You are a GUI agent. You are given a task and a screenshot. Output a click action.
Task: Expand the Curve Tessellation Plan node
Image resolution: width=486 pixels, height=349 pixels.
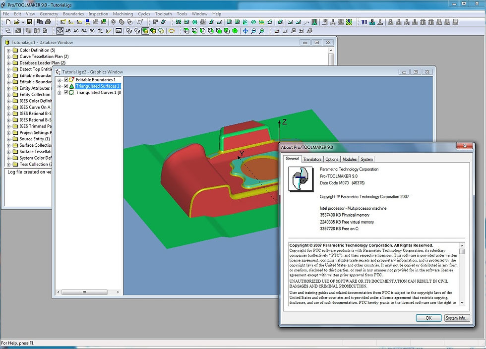pos(9,57)
